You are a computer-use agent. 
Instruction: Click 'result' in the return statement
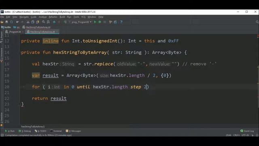(58, 98)
